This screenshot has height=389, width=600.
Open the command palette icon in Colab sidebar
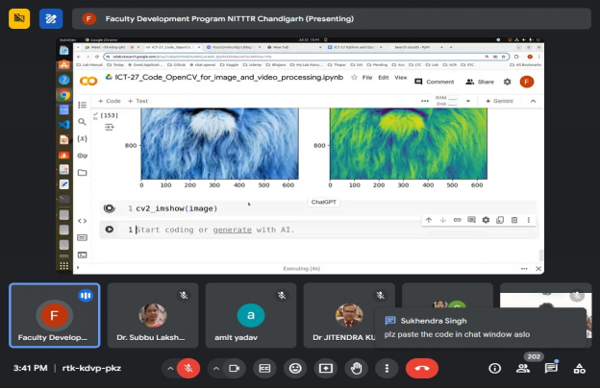[83, 237]
